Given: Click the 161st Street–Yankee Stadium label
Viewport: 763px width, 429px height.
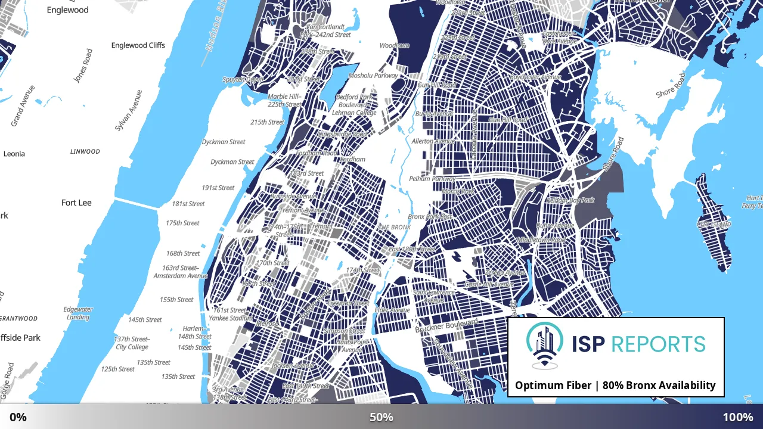Looking at the screenshot, I should coord(230,314).
